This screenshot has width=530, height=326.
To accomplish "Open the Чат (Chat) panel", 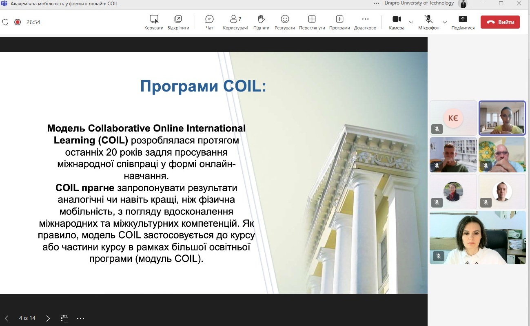I will [209, 22].
